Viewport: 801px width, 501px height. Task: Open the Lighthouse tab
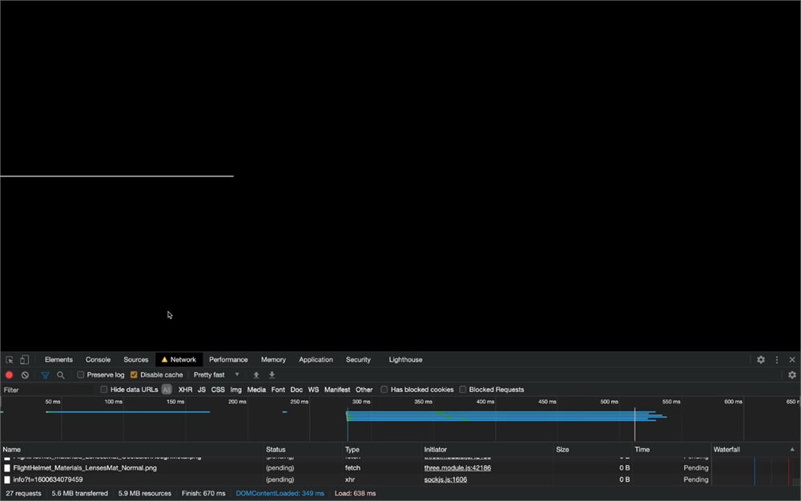coord(405,360)
